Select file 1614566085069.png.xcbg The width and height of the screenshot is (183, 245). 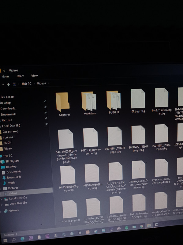click(68, 179)
